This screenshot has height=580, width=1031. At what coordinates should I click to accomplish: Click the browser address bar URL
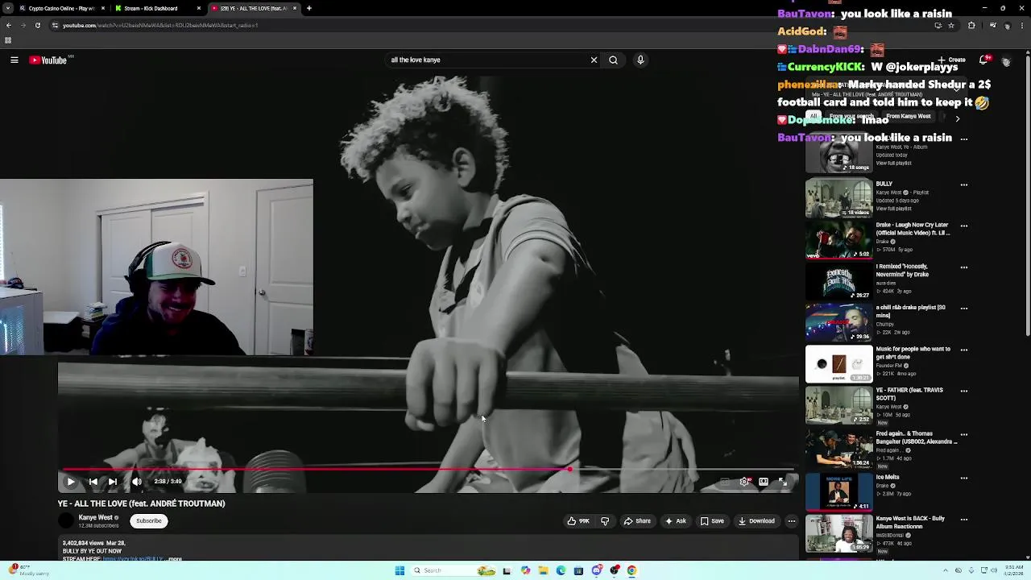click(160, 25)
